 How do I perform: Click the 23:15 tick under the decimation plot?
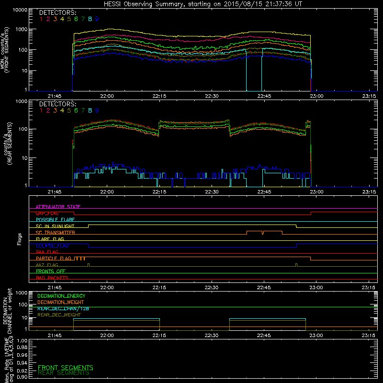(x=369, y=336)
